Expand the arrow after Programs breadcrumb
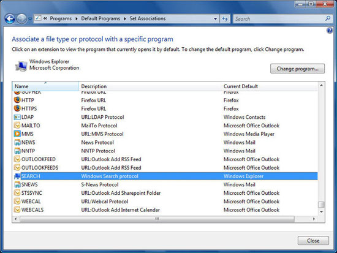Screen dimensions: 337x253 (x=77, y=19)
